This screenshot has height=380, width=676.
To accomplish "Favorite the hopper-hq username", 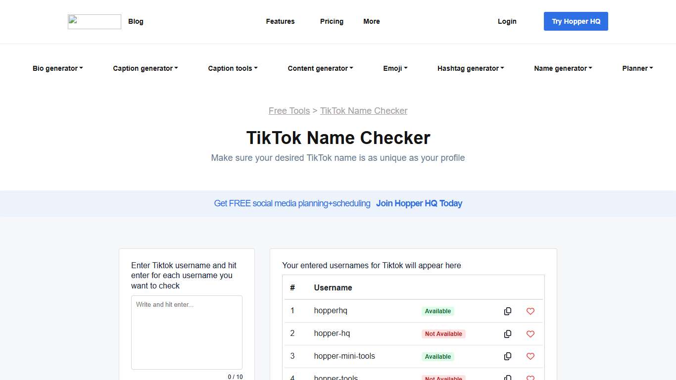I will click(x=530, y=333).
